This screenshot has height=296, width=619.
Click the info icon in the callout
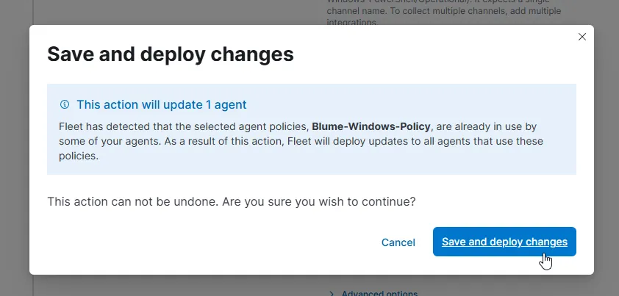pos(65,104)
